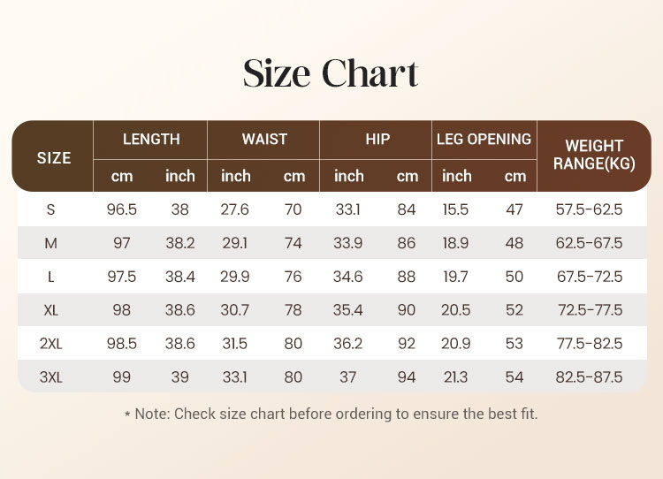The image size is (663, 479).
Task: Click the note about checking size chart
Action: point(331,414)
